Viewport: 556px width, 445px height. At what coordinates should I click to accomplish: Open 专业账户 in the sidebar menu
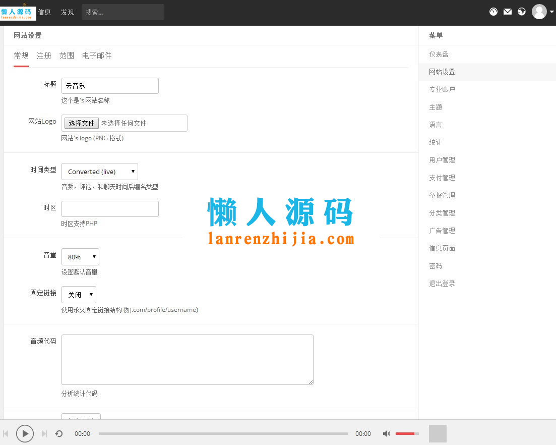(442, 89)
